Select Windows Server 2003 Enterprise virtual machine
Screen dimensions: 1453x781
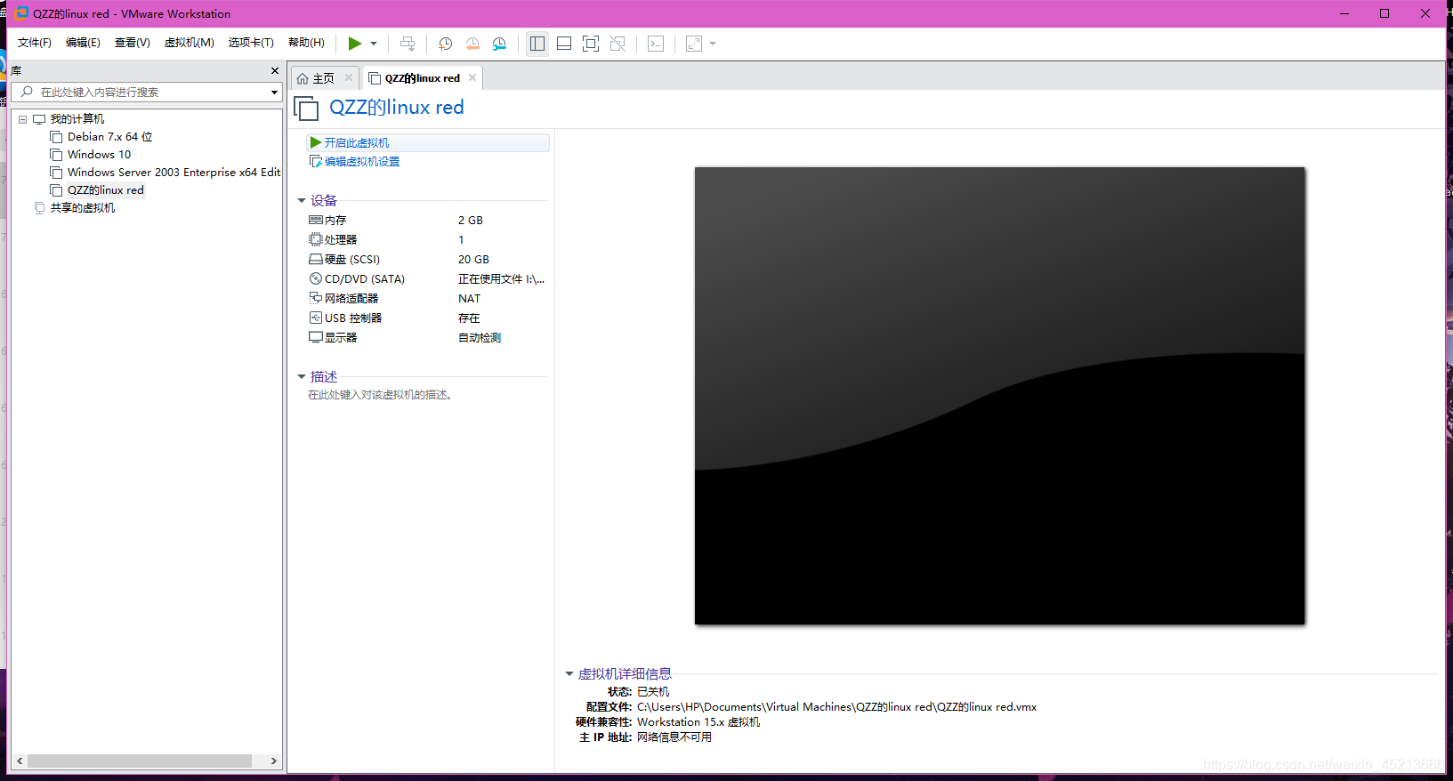click(173, 173)
